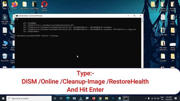Open the Opera Browser desktop shortcut
Screen dimensions: 180x101
(44, 6)
